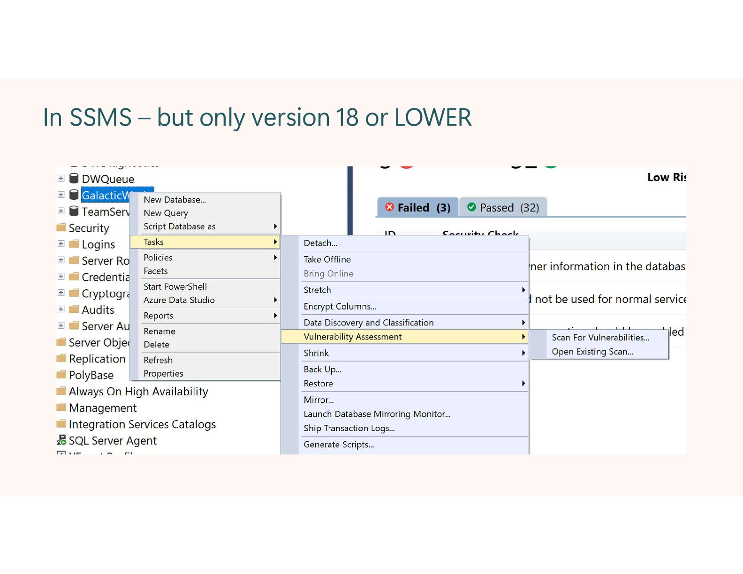743x574 pixels.
Task: Choose Take Offline task
Action: (405, 259)
